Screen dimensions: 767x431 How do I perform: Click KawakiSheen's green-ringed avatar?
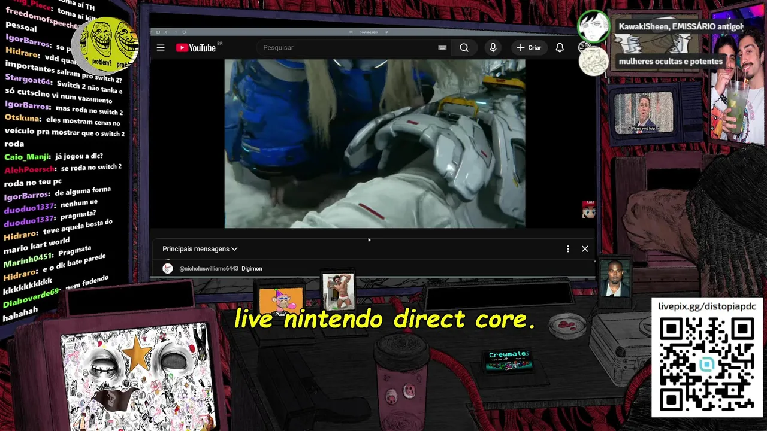click(593, 26)
